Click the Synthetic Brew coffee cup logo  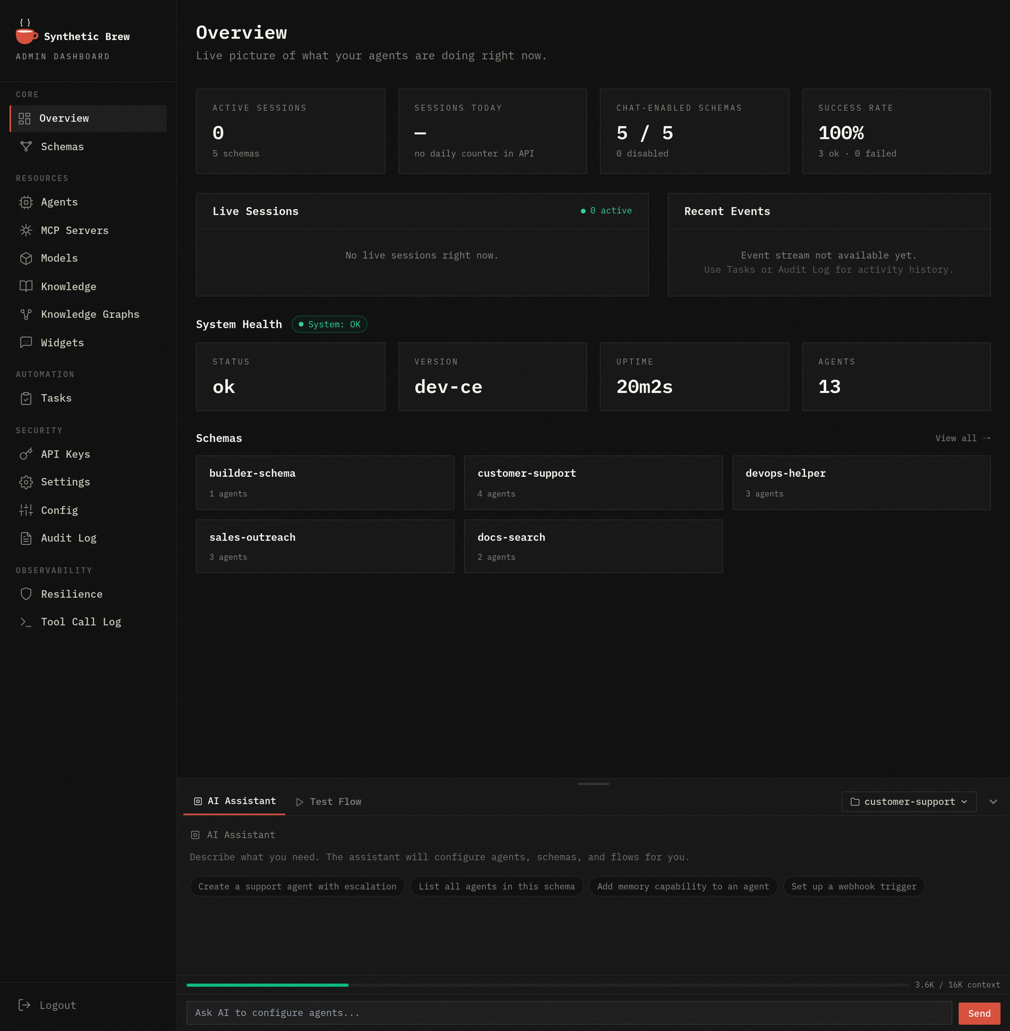[26, 32]
